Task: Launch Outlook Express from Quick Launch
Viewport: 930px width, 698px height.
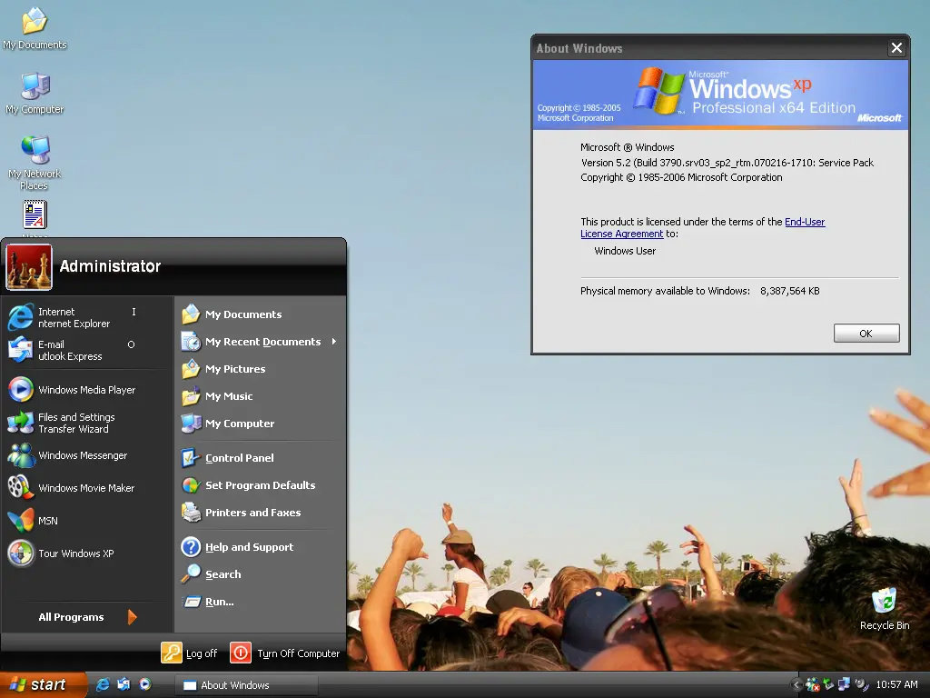Action: coord(124,684)
